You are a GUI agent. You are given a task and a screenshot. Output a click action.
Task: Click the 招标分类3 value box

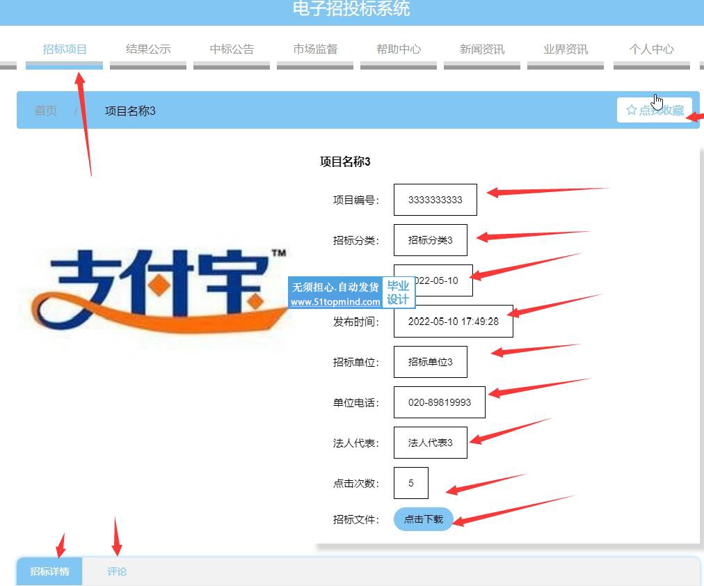click(430, 240)
